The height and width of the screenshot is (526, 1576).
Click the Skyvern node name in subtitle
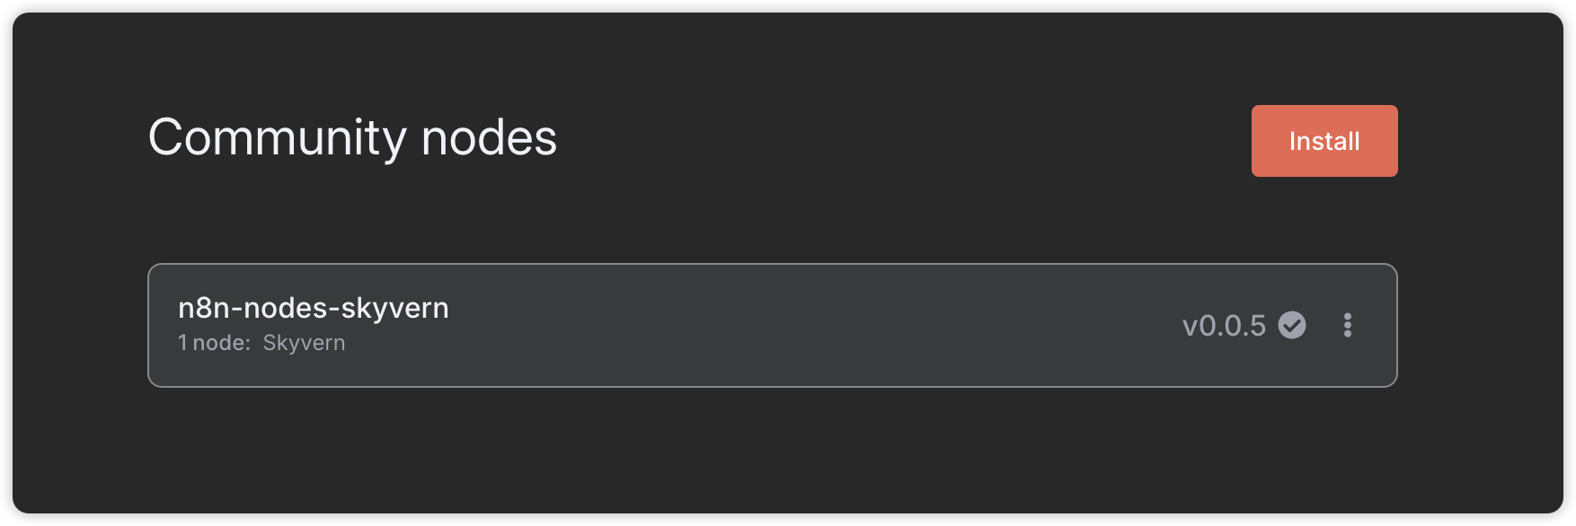click(304, 343)
